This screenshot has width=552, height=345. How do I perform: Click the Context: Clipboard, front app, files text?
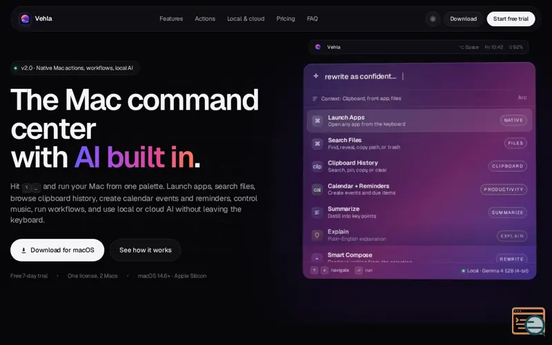361,99
